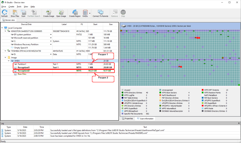
Task: Click the Remove toolbar icon
Action: coord(114,13)
